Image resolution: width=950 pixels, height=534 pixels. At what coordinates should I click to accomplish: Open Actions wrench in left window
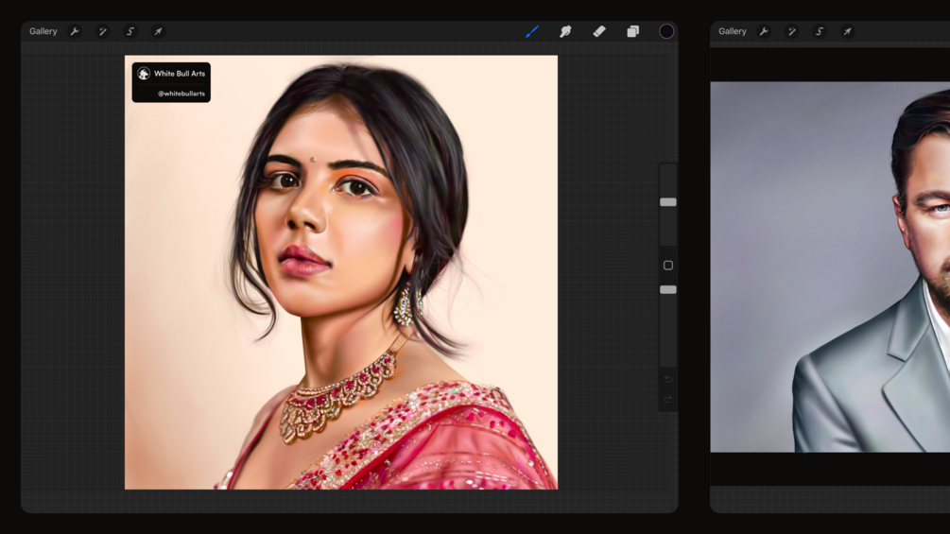tap(75, 31)
